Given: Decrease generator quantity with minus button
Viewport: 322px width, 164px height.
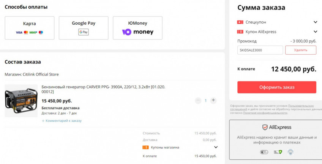Looking at the screenshot, I should click(x=198, y=101).
